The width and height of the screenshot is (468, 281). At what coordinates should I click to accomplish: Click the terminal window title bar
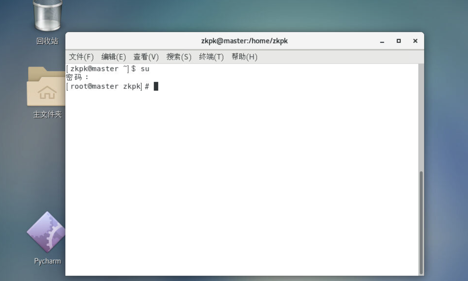(x=244, y=41)
